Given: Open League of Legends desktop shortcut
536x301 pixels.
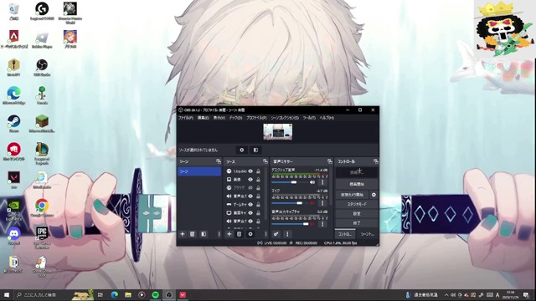Looking at the screenshot, I should tap(42, 154).
